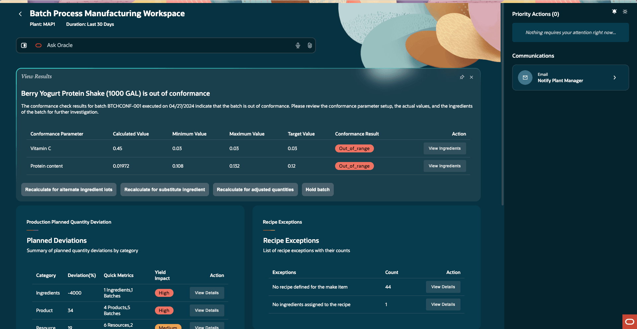
Task: Close the View Results card
Action: pyautogui.click(x=471, y=77)
